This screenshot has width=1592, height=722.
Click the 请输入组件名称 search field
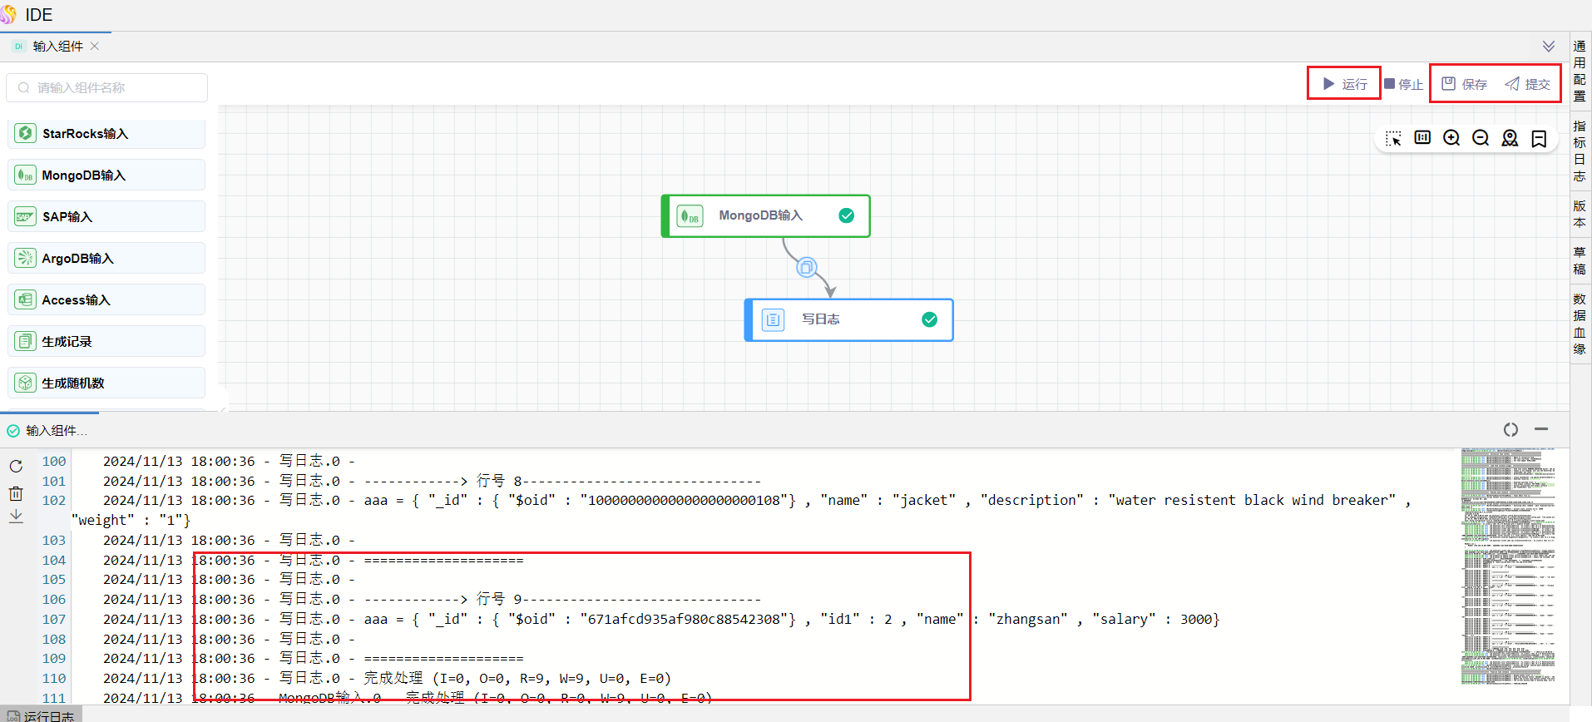107,87
